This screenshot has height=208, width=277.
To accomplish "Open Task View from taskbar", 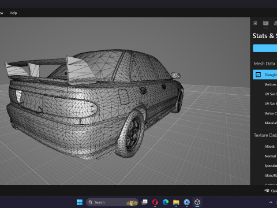I will (144, 202).
